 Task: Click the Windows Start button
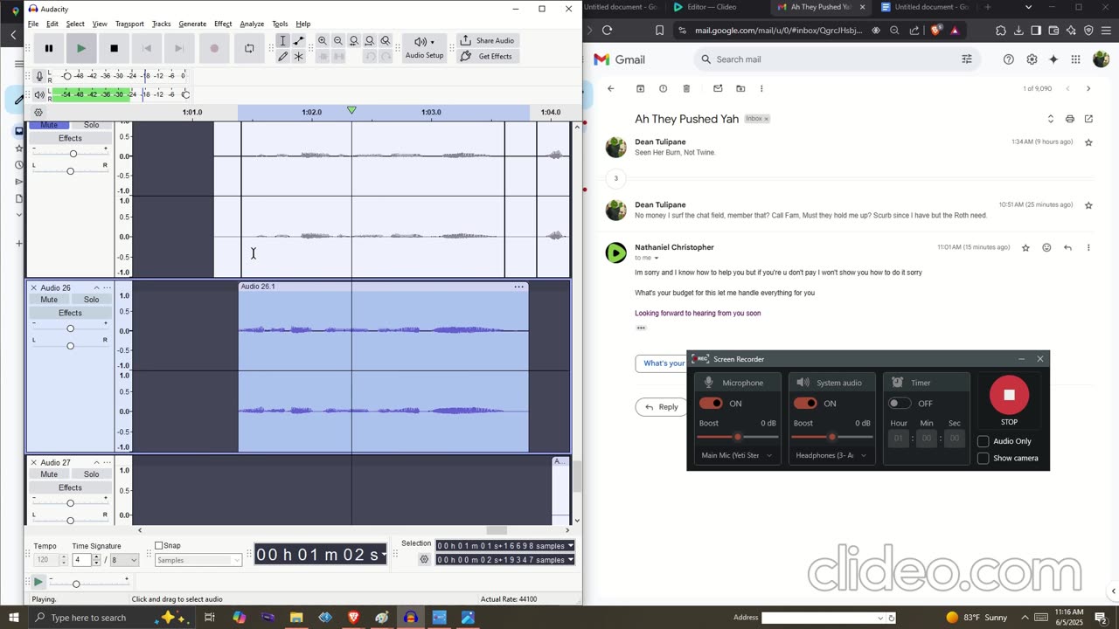point(14,618)
